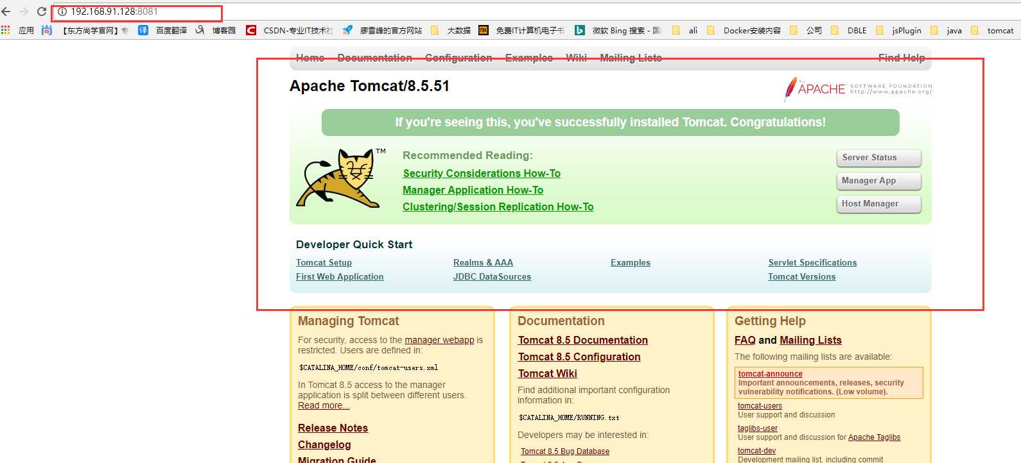Open the taglibs-user mailing list link
This screenshot has width=1021, height=463.
(758, 428)
